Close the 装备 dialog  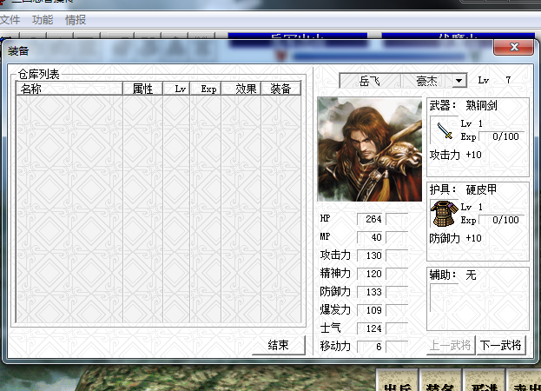pyautogui.click(x=514, y=47)
